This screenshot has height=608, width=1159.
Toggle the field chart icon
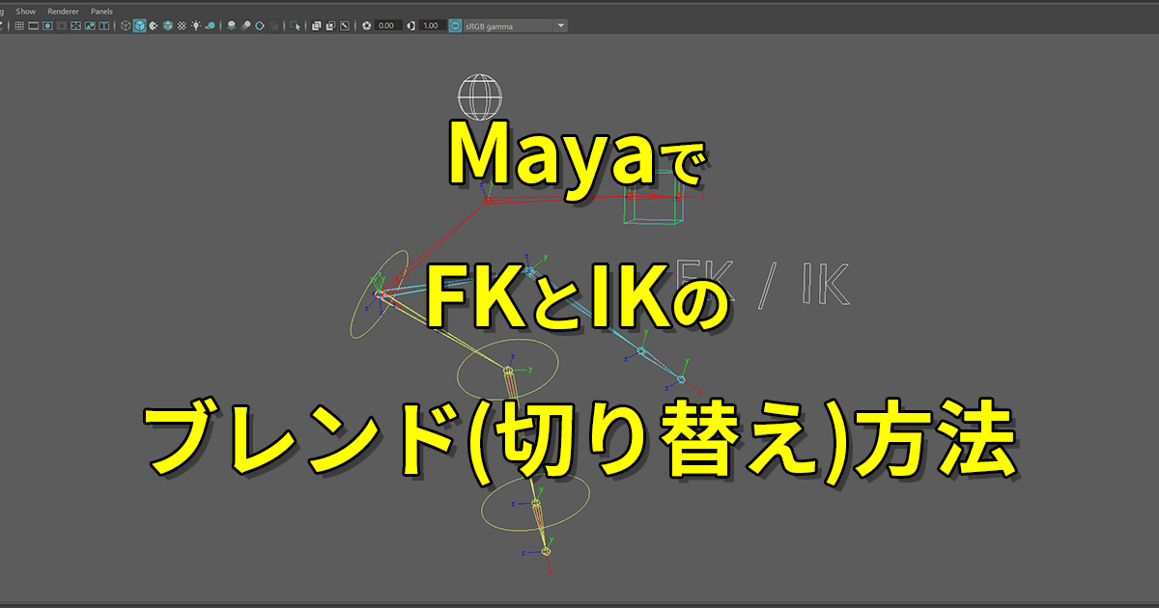coord(75,25)
